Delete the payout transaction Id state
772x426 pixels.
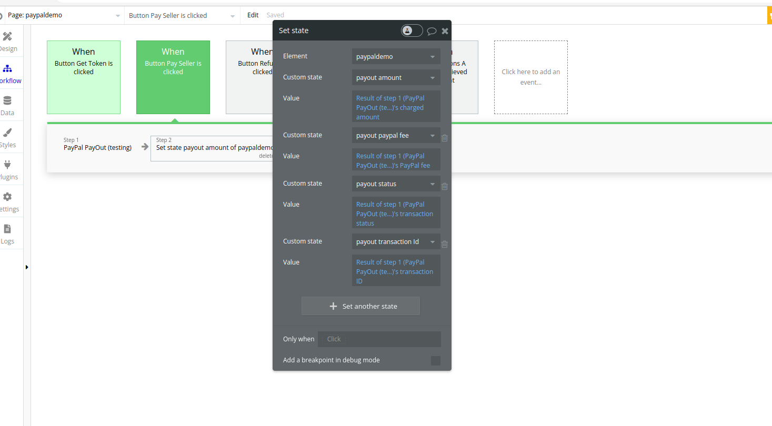[x=445, y=244]
